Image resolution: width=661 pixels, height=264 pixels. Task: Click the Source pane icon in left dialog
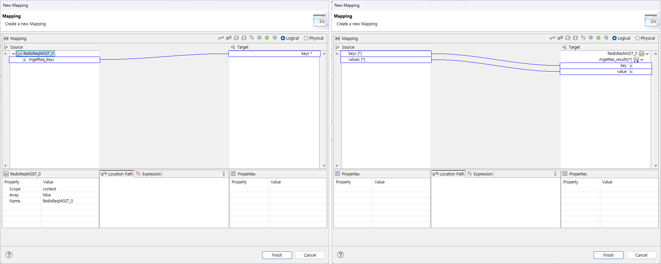click(x=6, y=47)
